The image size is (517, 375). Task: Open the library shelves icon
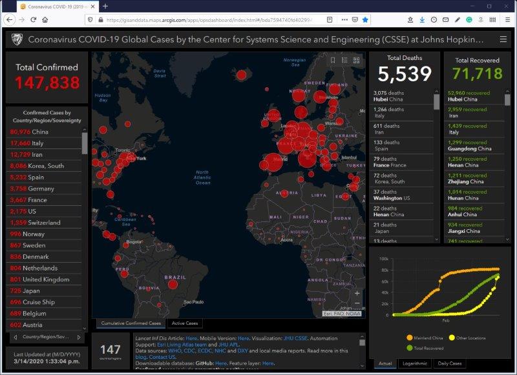point(492,20)
